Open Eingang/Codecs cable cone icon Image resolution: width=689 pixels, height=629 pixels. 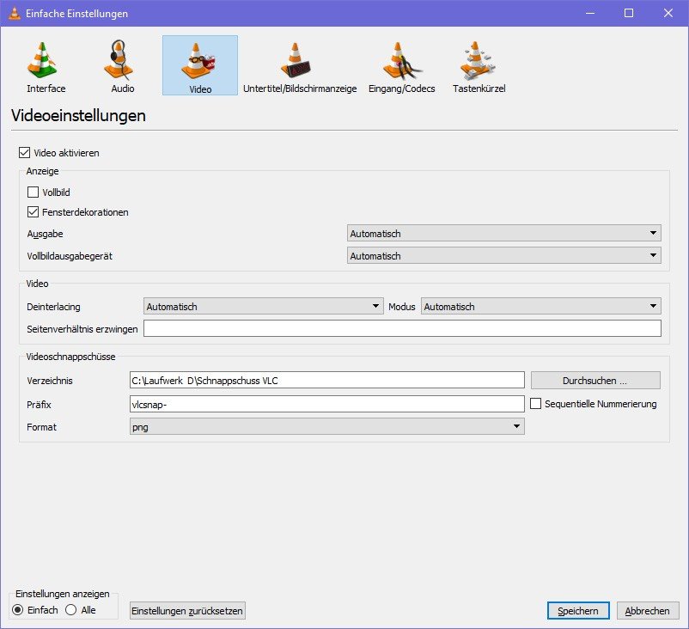tap(401, 60)
